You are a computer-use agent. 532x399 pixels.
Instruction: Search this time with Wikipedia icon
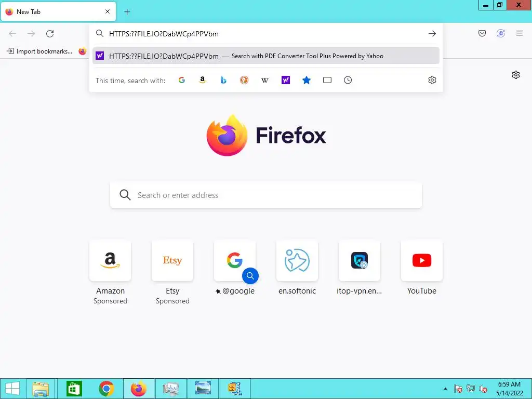[264, 80]
